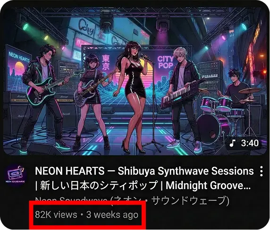Click the Neon Soundwave cassette channel avatar
270x230 pixels.
15,174
